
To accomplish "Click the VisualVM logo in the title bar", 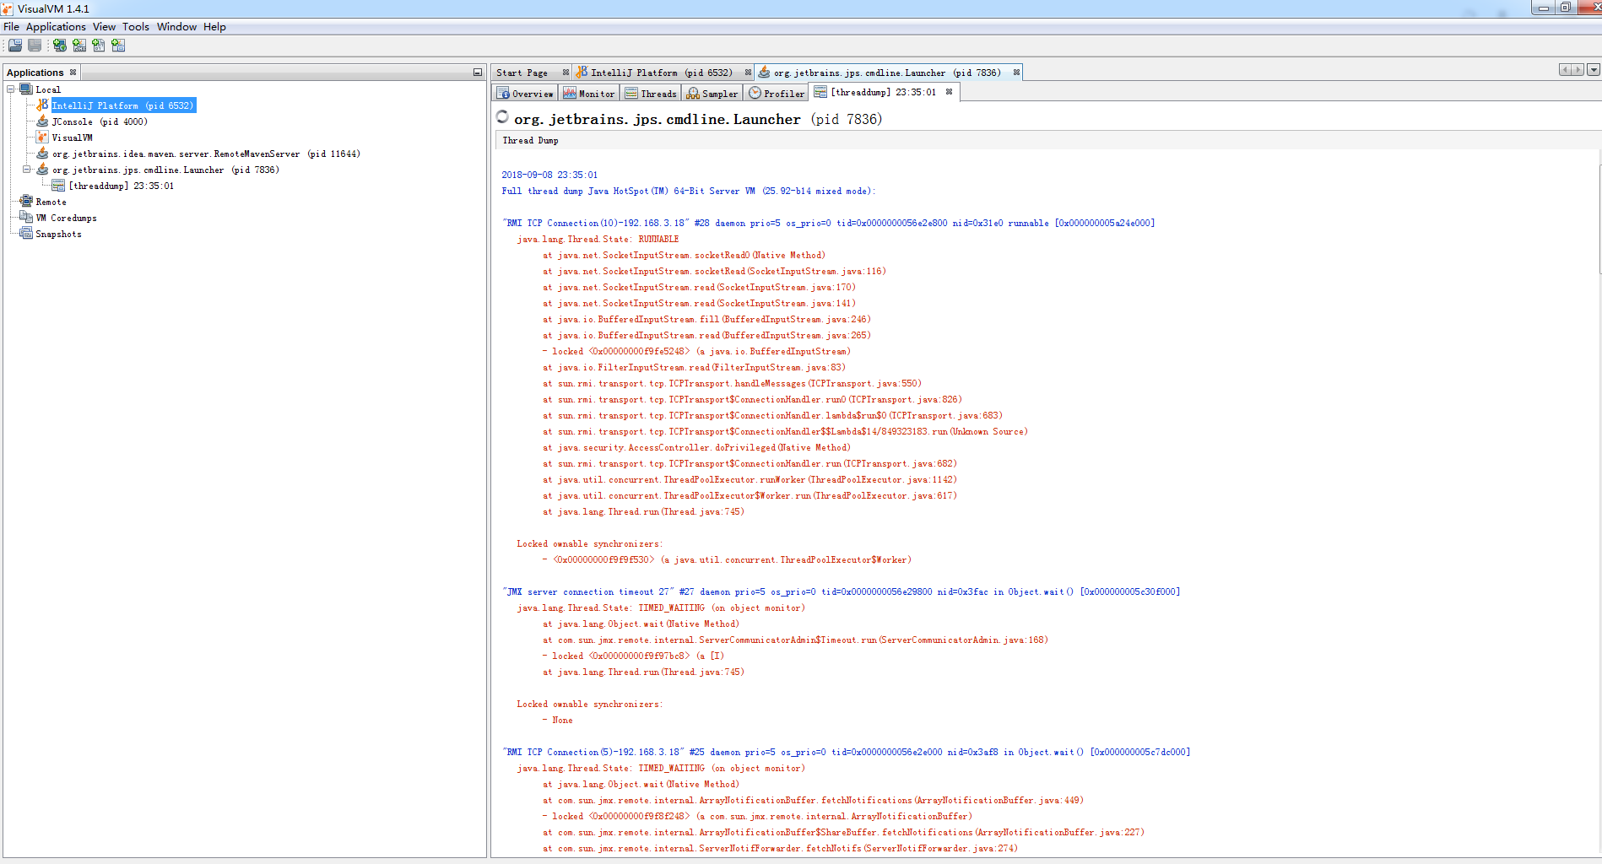I will click(8, 8).
